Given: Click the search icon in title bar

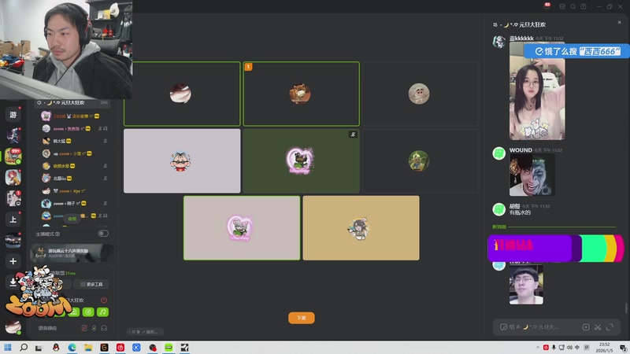Looking at the screenshot, I should 573,6.
